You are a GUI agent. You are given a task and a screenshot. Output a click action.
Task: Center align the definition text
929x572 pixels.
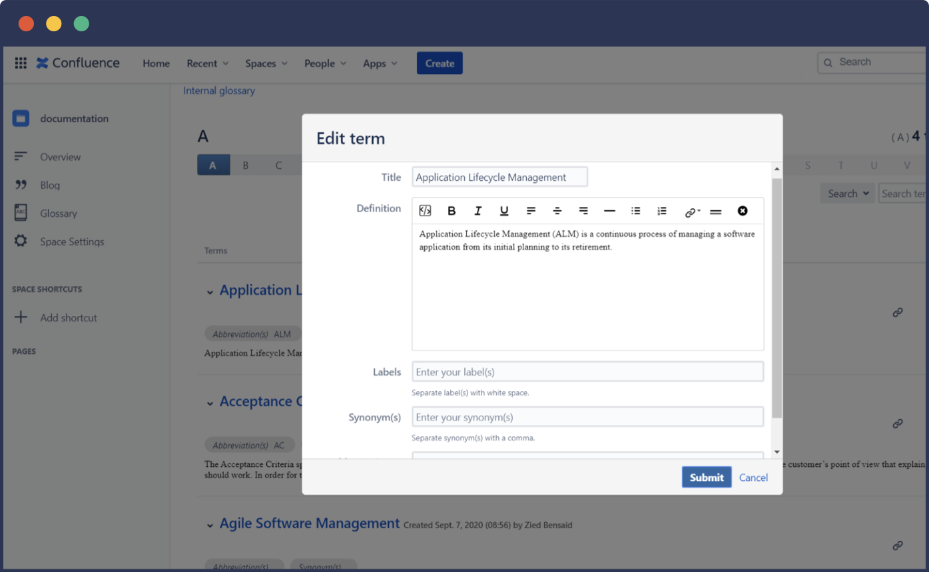click(557, 211)
